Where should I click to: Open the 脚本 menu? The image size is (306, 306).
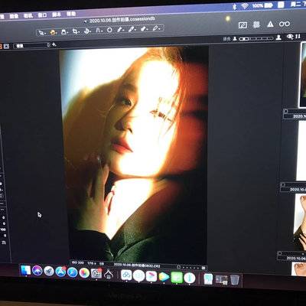[57, 15]
